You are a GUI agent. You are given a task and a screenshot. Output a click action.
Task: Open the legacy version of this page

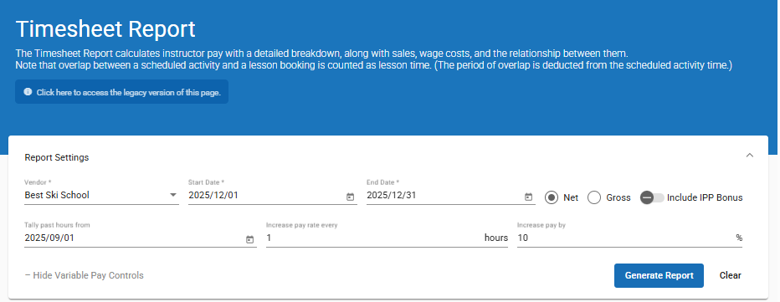coord(122,92)
